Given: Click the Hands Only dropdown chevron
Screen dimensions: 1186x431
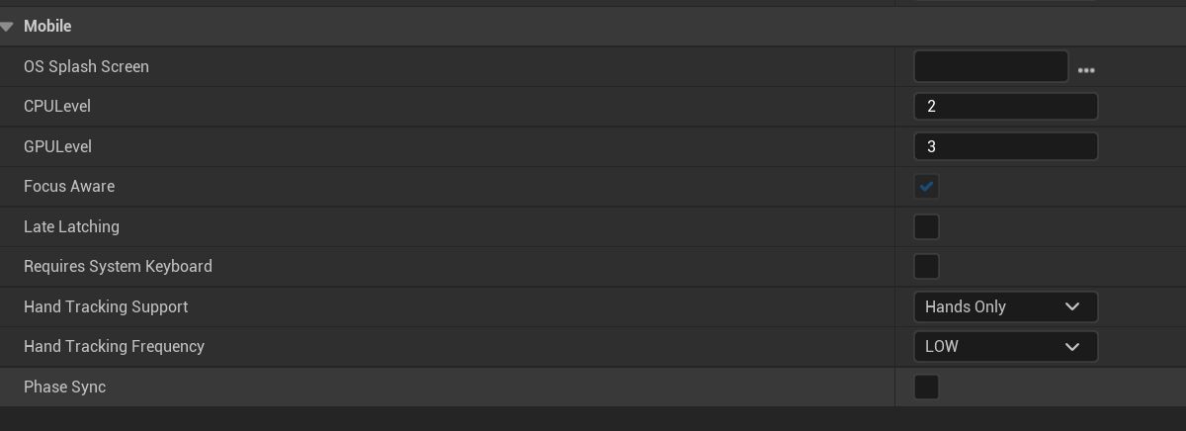Looking at the screenshot, I should pyautogui.click(x=1072, y=306).
